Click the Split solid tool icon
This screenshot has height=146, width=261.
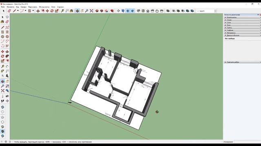point(192,11)
